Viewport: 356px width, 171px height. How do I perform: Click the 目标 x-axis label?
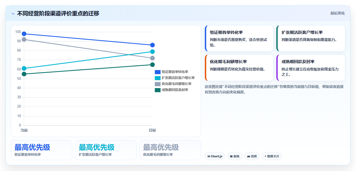pyautogui.click(x=153, y=131)
